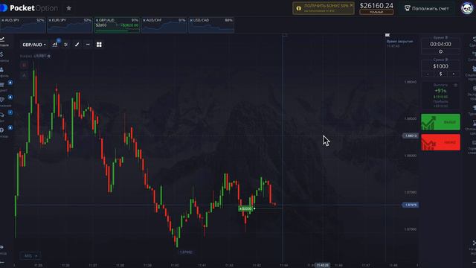Open the chart type settings icon

[x=55, y=45]
